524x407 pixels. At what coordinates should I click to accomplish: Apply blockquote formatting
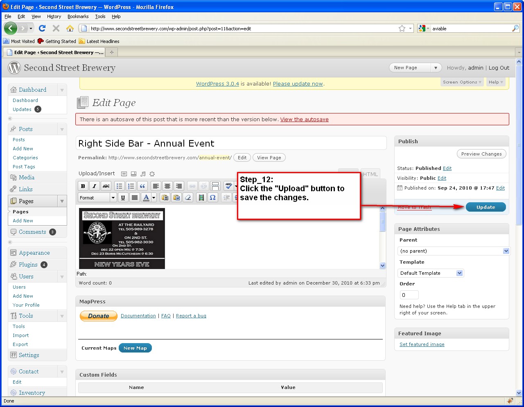142,186
